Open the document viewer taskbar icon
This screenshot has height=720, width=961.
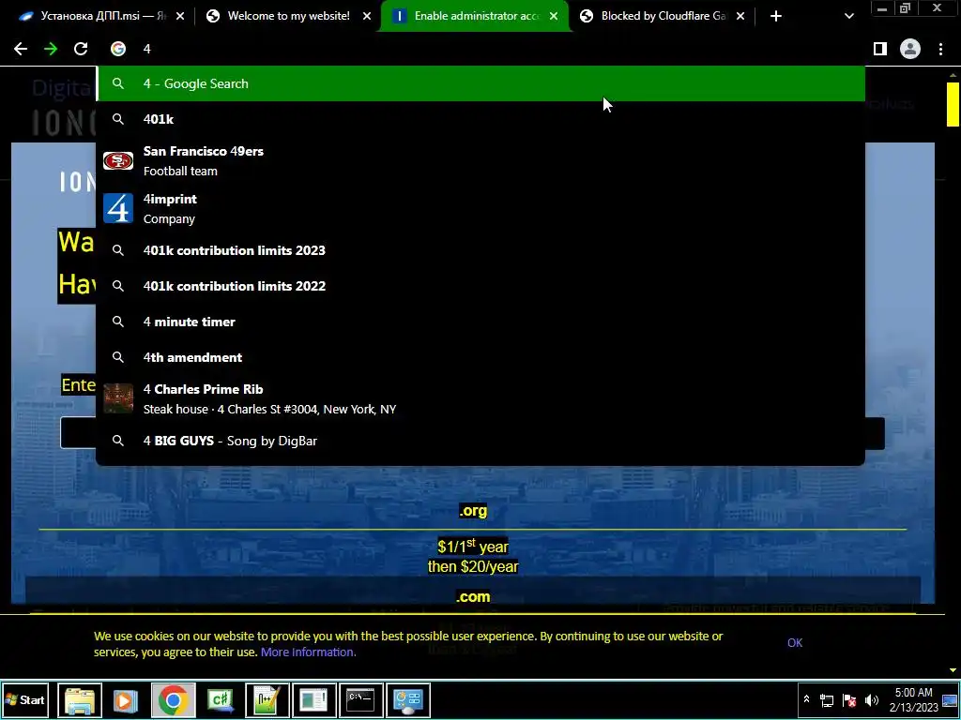point(313,699)
